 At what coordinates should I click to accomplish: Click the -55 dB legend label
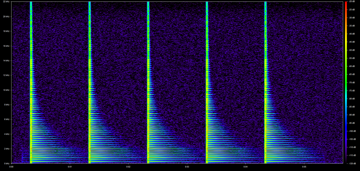[x=352, y=58]
